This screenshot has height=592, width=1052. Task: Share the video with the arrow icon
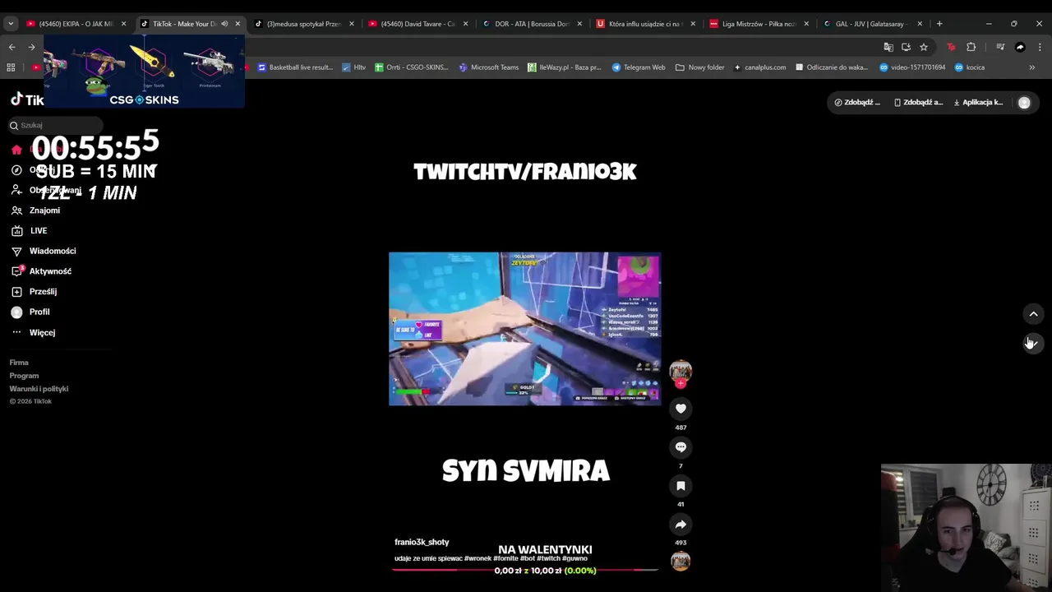coord(681,525)
